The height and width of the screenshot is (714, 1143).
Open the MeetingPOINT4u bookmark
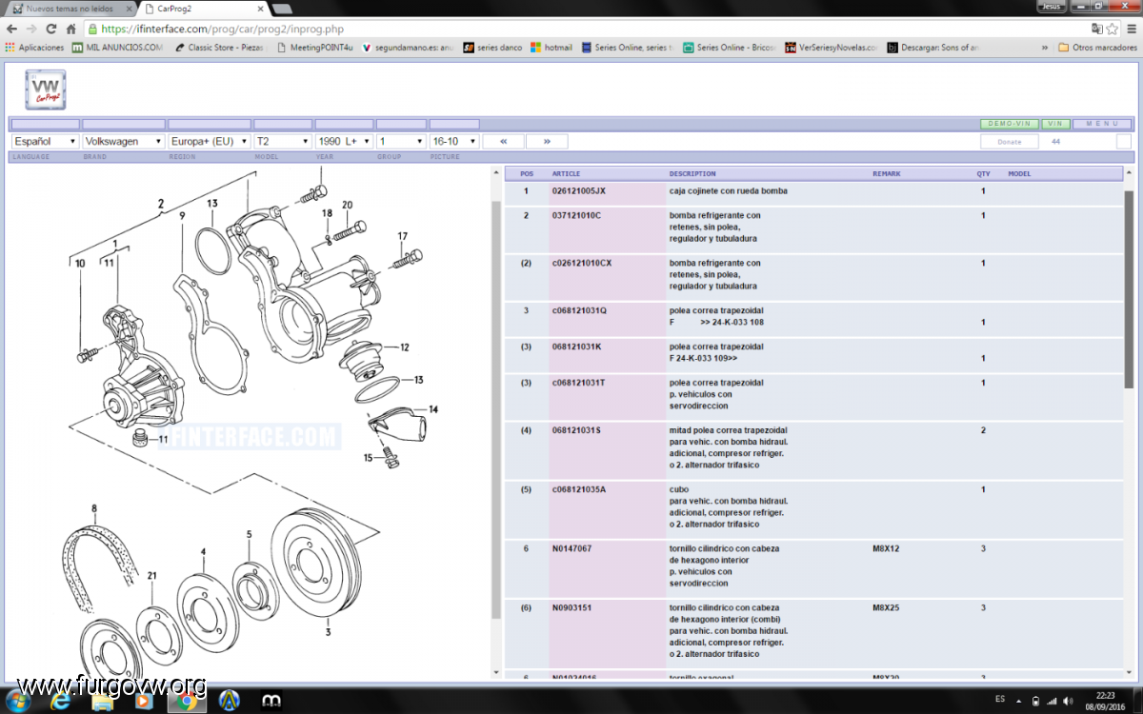(314, 48)
